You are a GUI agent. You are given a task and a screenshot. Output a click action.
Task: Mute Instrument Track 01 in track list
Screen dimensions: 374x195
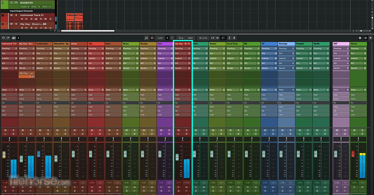12,15
